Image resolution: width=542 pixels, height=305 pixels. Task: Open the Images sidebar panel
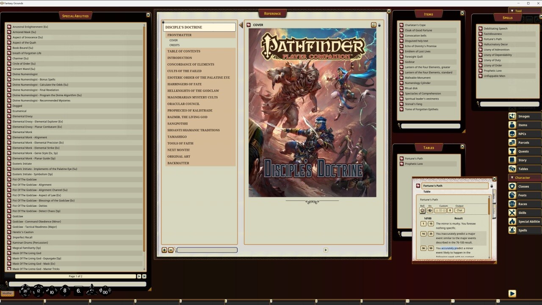coord(524,116)
